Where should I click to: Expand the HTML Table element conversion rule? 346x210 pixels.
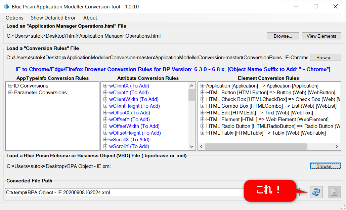coord(202,133)
